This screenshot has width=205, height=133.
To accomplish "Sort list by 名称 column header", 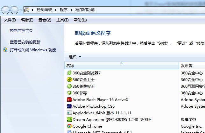I will [122, 66].
